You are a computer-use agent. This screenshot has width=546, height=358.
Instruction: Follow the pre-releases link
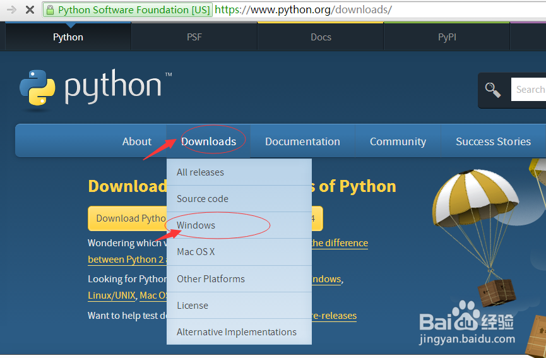click(335, 316)
